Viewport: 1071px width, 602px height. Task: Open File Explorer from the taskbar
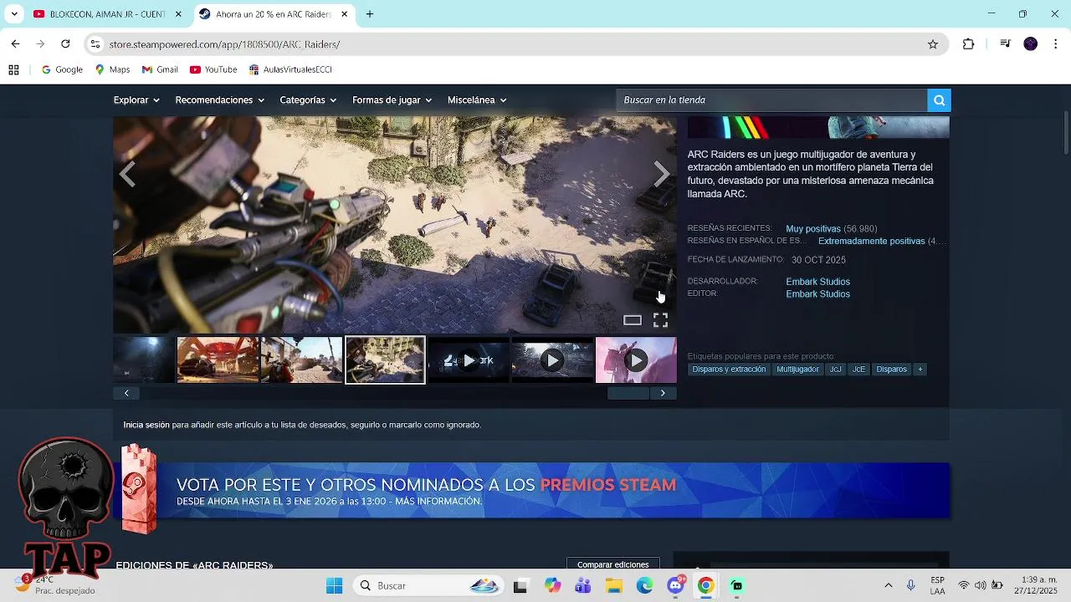point(613,585)
